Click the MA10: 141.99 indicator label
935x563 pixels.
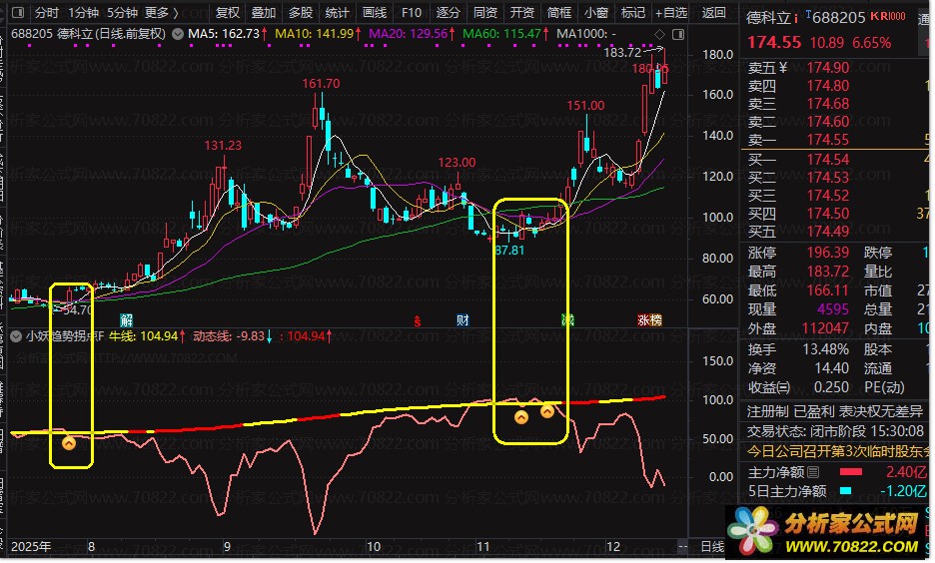(x=318, y=34)
